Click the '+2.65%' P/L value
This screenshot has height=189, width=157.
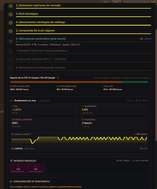(x=17, y=110)
